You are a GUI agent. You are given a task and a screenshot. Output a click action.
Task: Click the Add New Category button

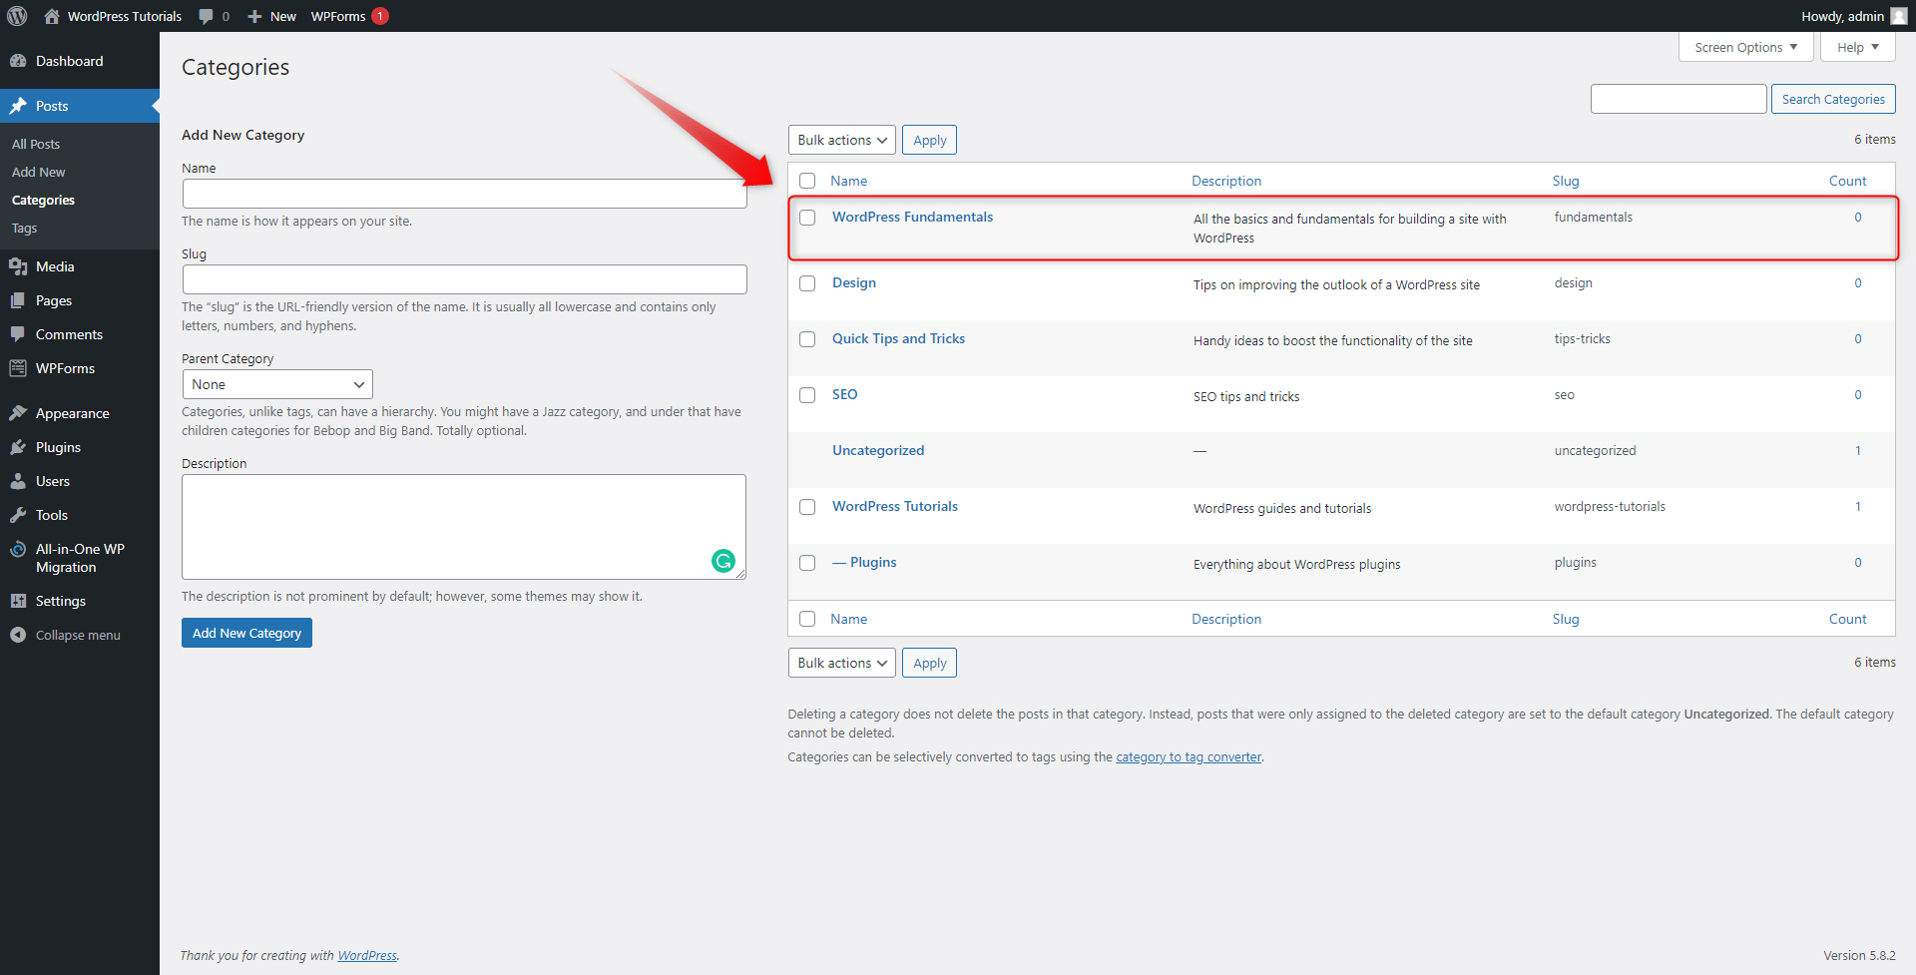point(246,633)
